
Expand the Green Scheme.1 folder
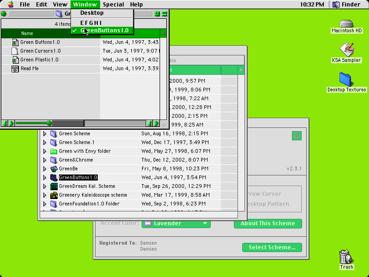[45, 143]
